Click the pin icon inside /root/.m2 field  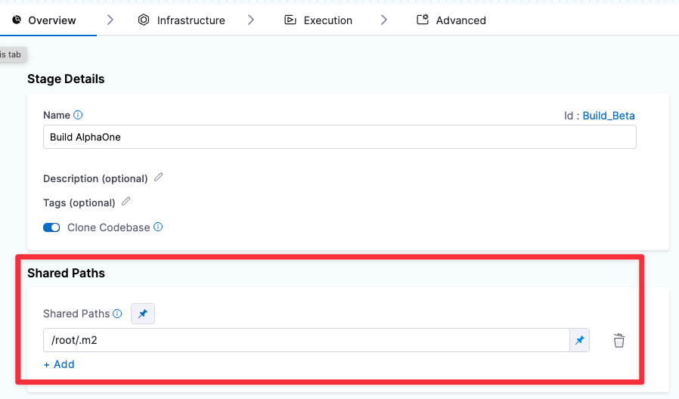pyautogui.click(x=579, y=341)
